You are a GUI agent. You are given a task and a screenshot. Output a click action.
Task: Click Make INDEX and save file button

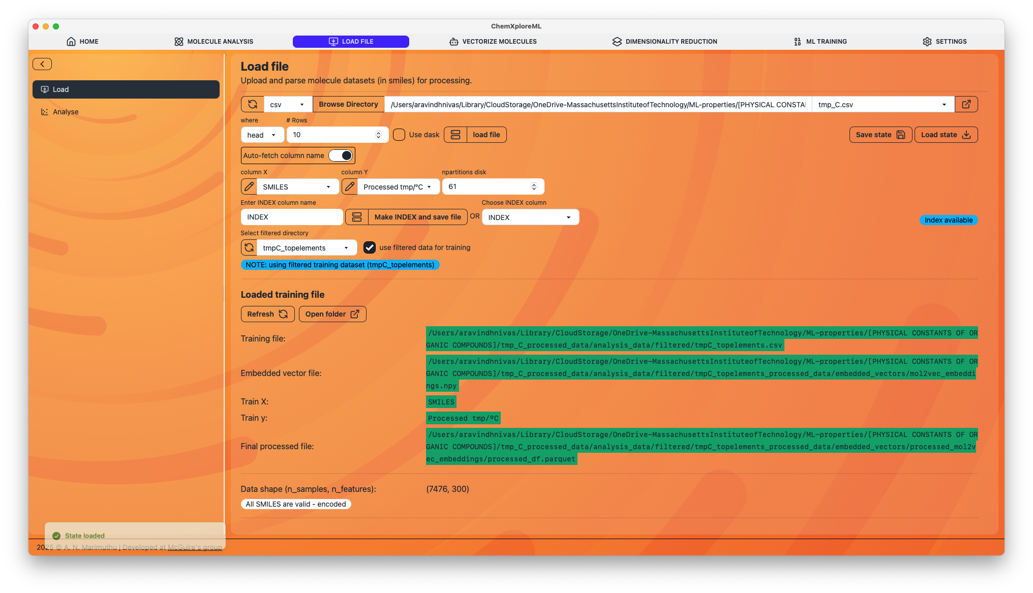(418, 217)
